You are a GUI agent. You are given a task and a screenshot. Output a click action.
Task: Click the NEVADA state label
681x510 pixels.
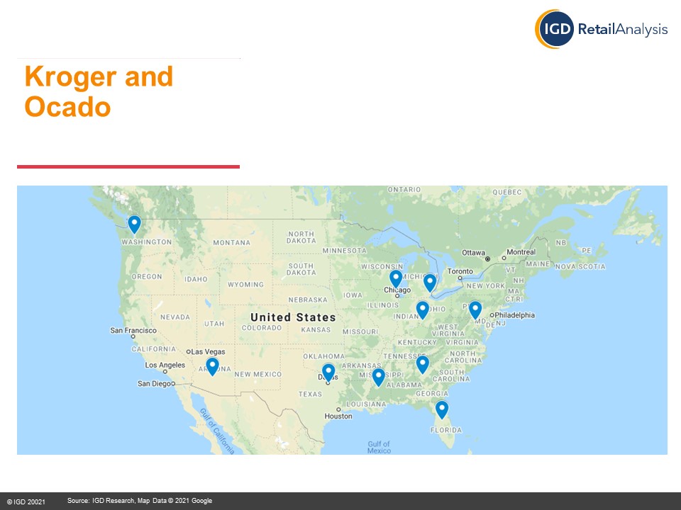click(x=175, y=317)
